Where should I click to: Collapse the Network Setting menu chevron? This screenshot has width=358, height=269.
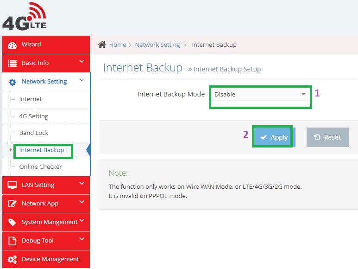82,80
